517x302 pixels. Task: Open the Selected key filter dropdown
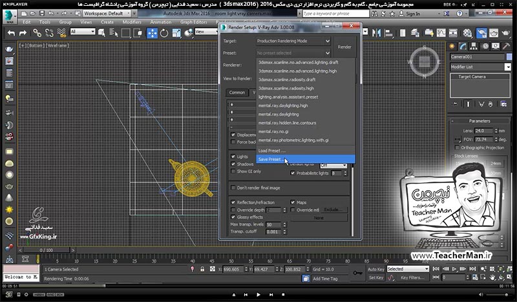pos(408,269)
